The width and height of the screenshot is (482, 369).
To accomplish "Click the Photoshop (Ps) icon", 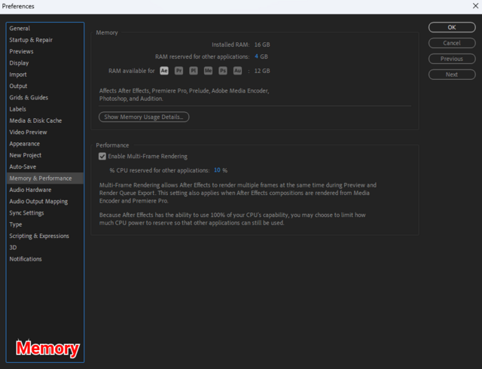I will coord(223,71).
